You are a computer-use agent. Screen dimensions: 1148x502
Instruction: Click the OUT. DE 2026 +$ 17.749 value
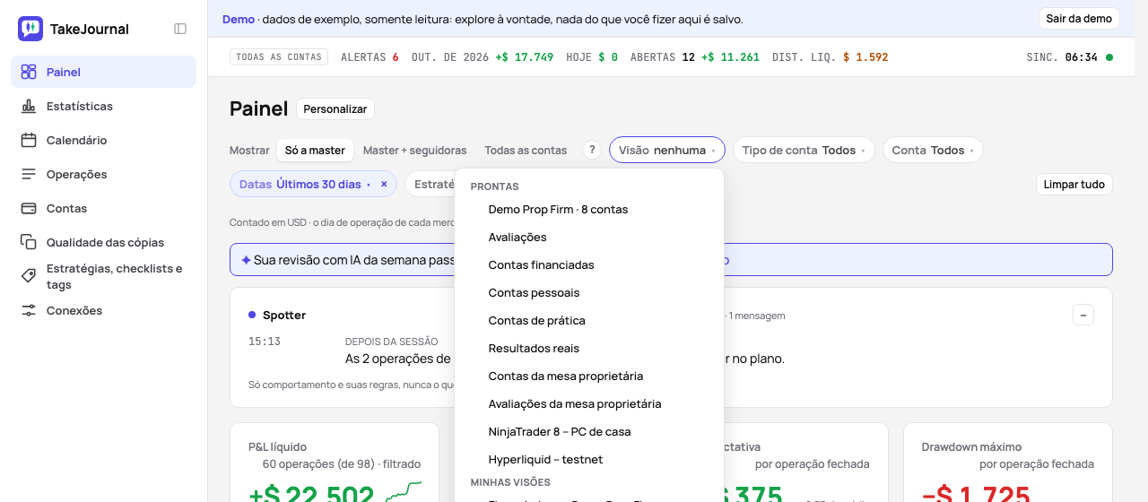[x=483, y=57]
